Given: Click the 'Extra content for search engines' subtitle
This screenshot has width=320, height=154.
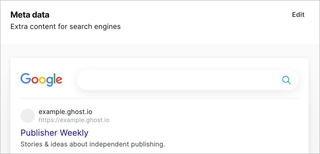Looking at the screenshot, I should pos(65,26).
